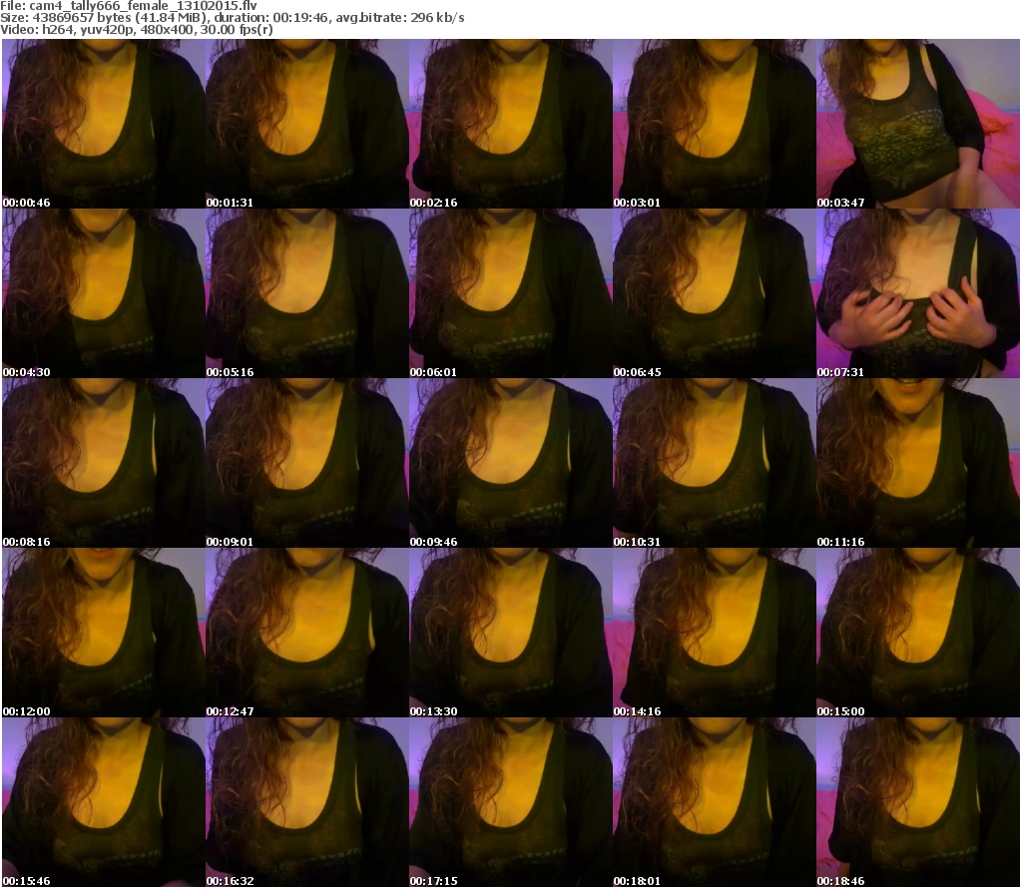The image size is (1022, 887).
Task: Select the thumbnail stamped 00:09:01
Action: point(307,463)
